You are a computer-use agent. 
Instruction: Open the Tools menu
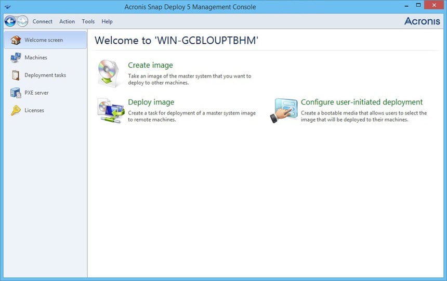[x=88, y=21]
